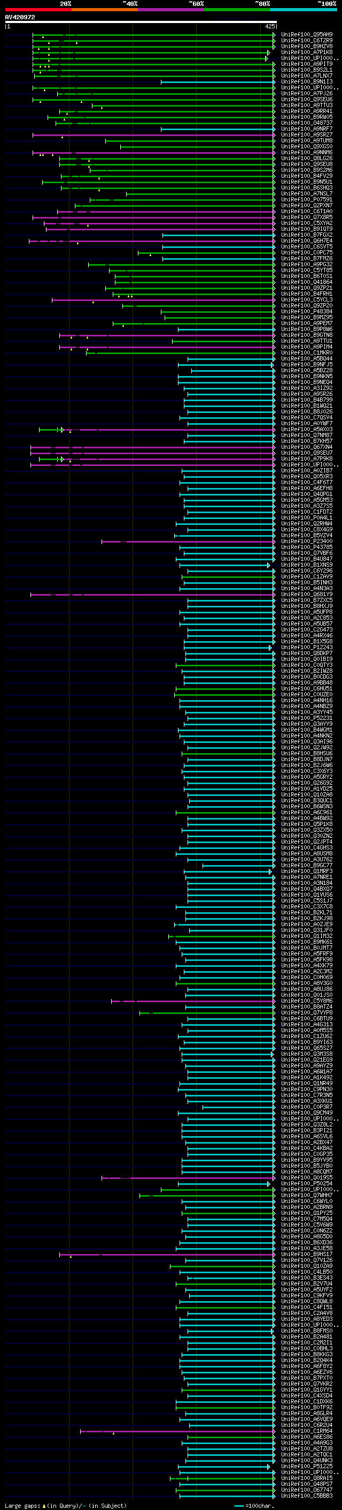
Task: Click the UniRef100_B6SHQ3 label
Action: pyautogui.click(x=306, y=187)
